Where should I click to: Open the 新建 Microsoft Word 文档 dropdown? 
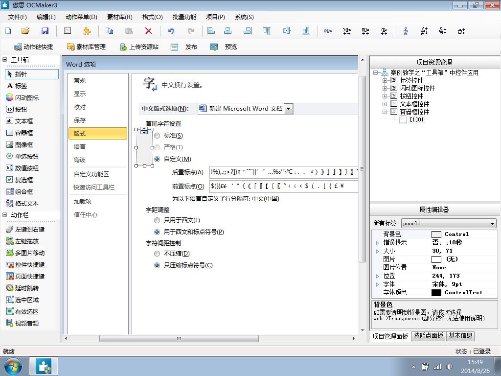[288, 109]
